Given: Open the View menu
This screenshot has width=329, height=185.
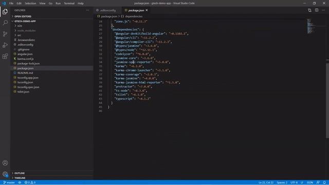Looking at the screenshot, I should [x=42, y=4].
